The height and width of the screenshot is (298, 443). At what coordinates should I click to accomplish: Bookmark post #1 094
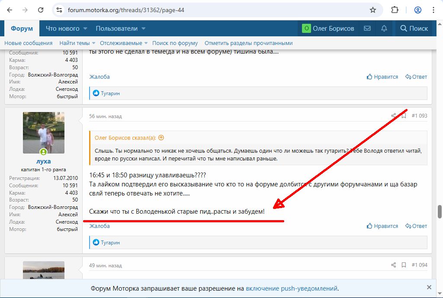pos(404,265)
